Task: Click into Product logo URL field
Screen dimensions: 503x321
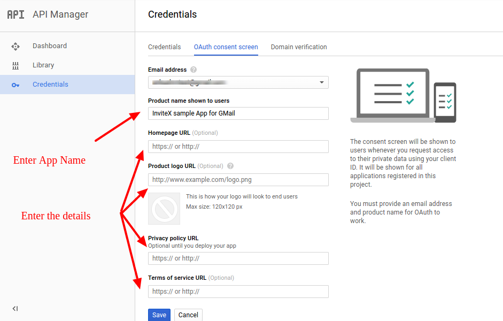Action: point(238,180)
